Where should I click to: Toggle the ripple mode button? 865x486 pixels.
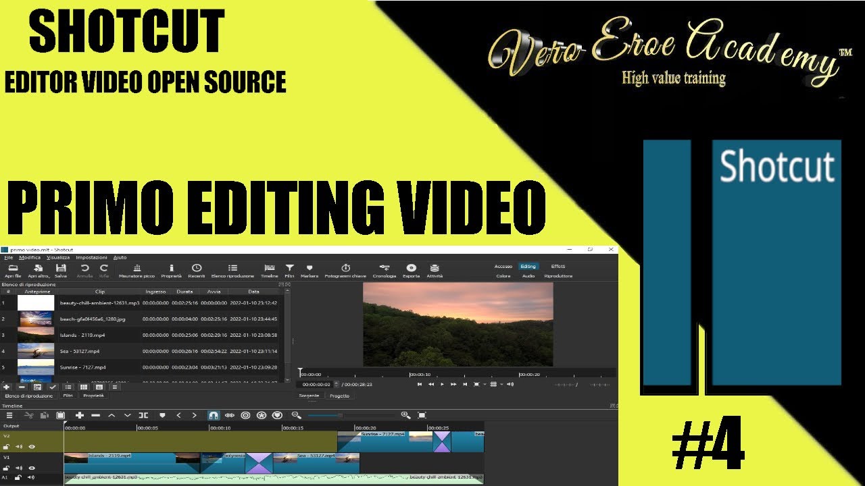point(245,415)
